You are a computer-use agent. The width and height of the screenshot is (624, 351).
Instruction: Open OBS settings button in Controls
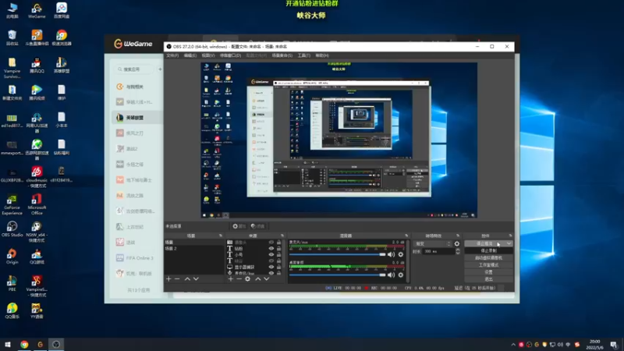(x=489, y=272)
